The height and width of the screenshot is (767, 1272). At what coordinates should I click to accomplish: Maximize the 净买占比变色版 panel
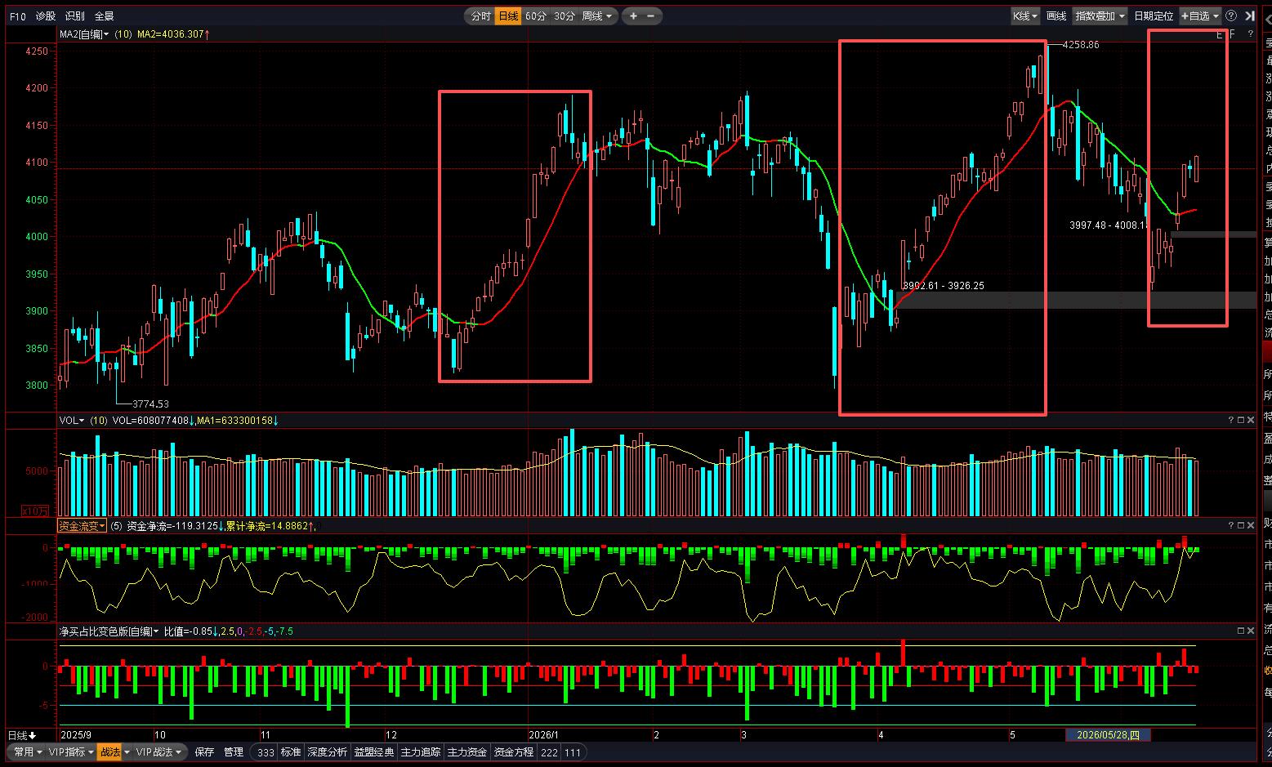coord(1241,631)
